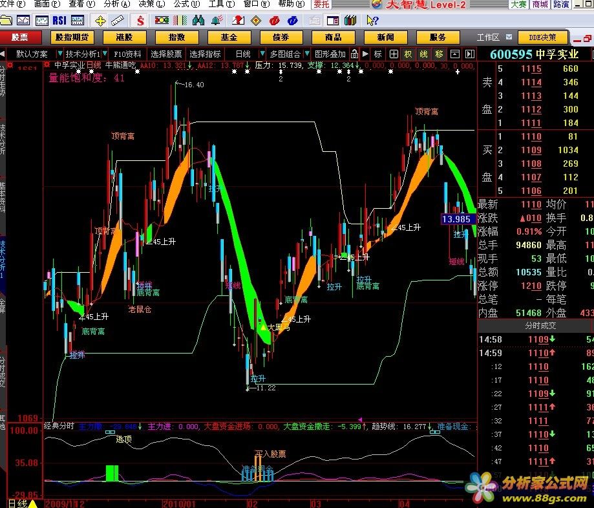Click the 委托 trade button

point(321,4)
